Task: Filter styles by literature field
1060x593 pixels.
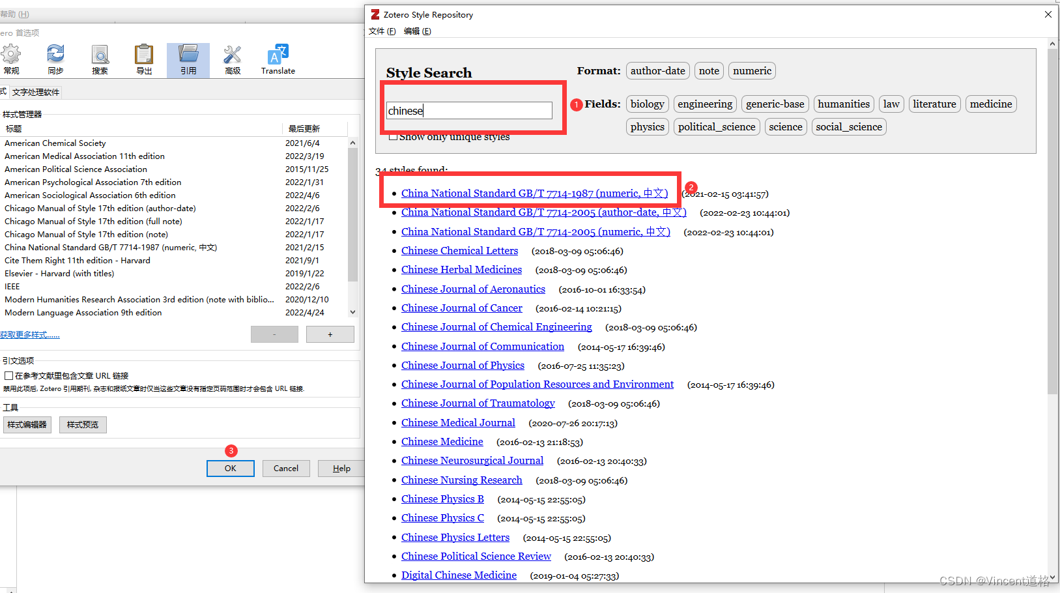Action: 934,104
